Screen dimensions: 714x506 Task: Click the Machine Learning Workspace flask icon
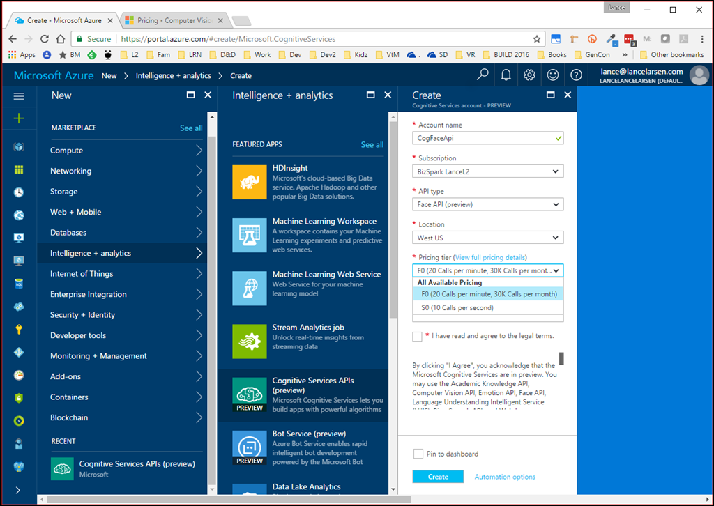(250, 236)
